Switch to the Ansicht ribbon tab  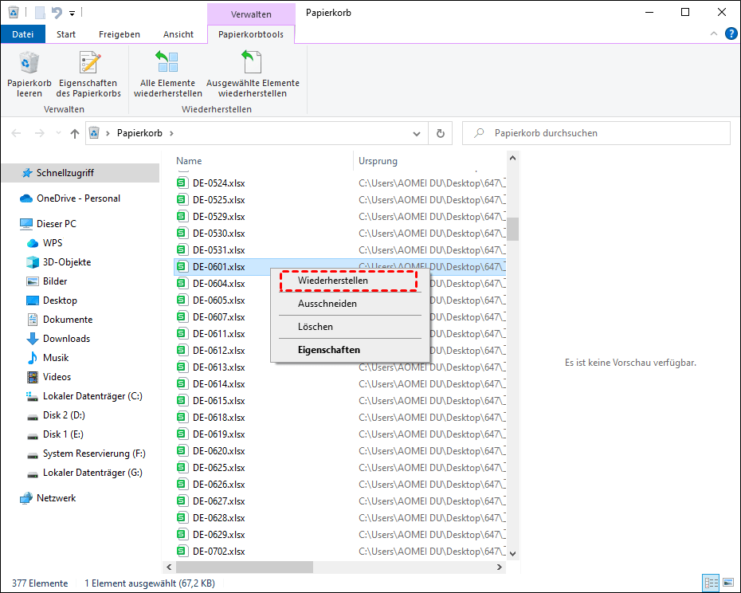click(178, 33)
